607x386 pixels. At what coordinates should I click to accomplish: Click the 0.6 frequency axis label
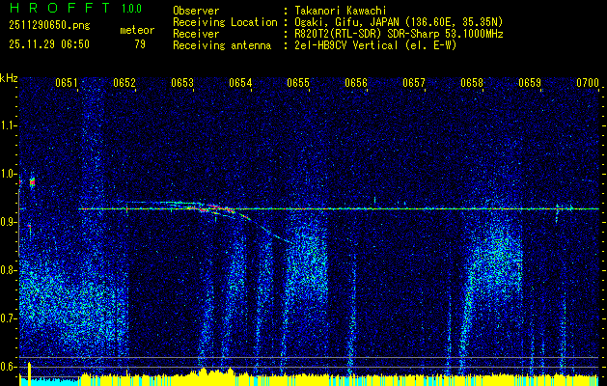pos(9,367)
